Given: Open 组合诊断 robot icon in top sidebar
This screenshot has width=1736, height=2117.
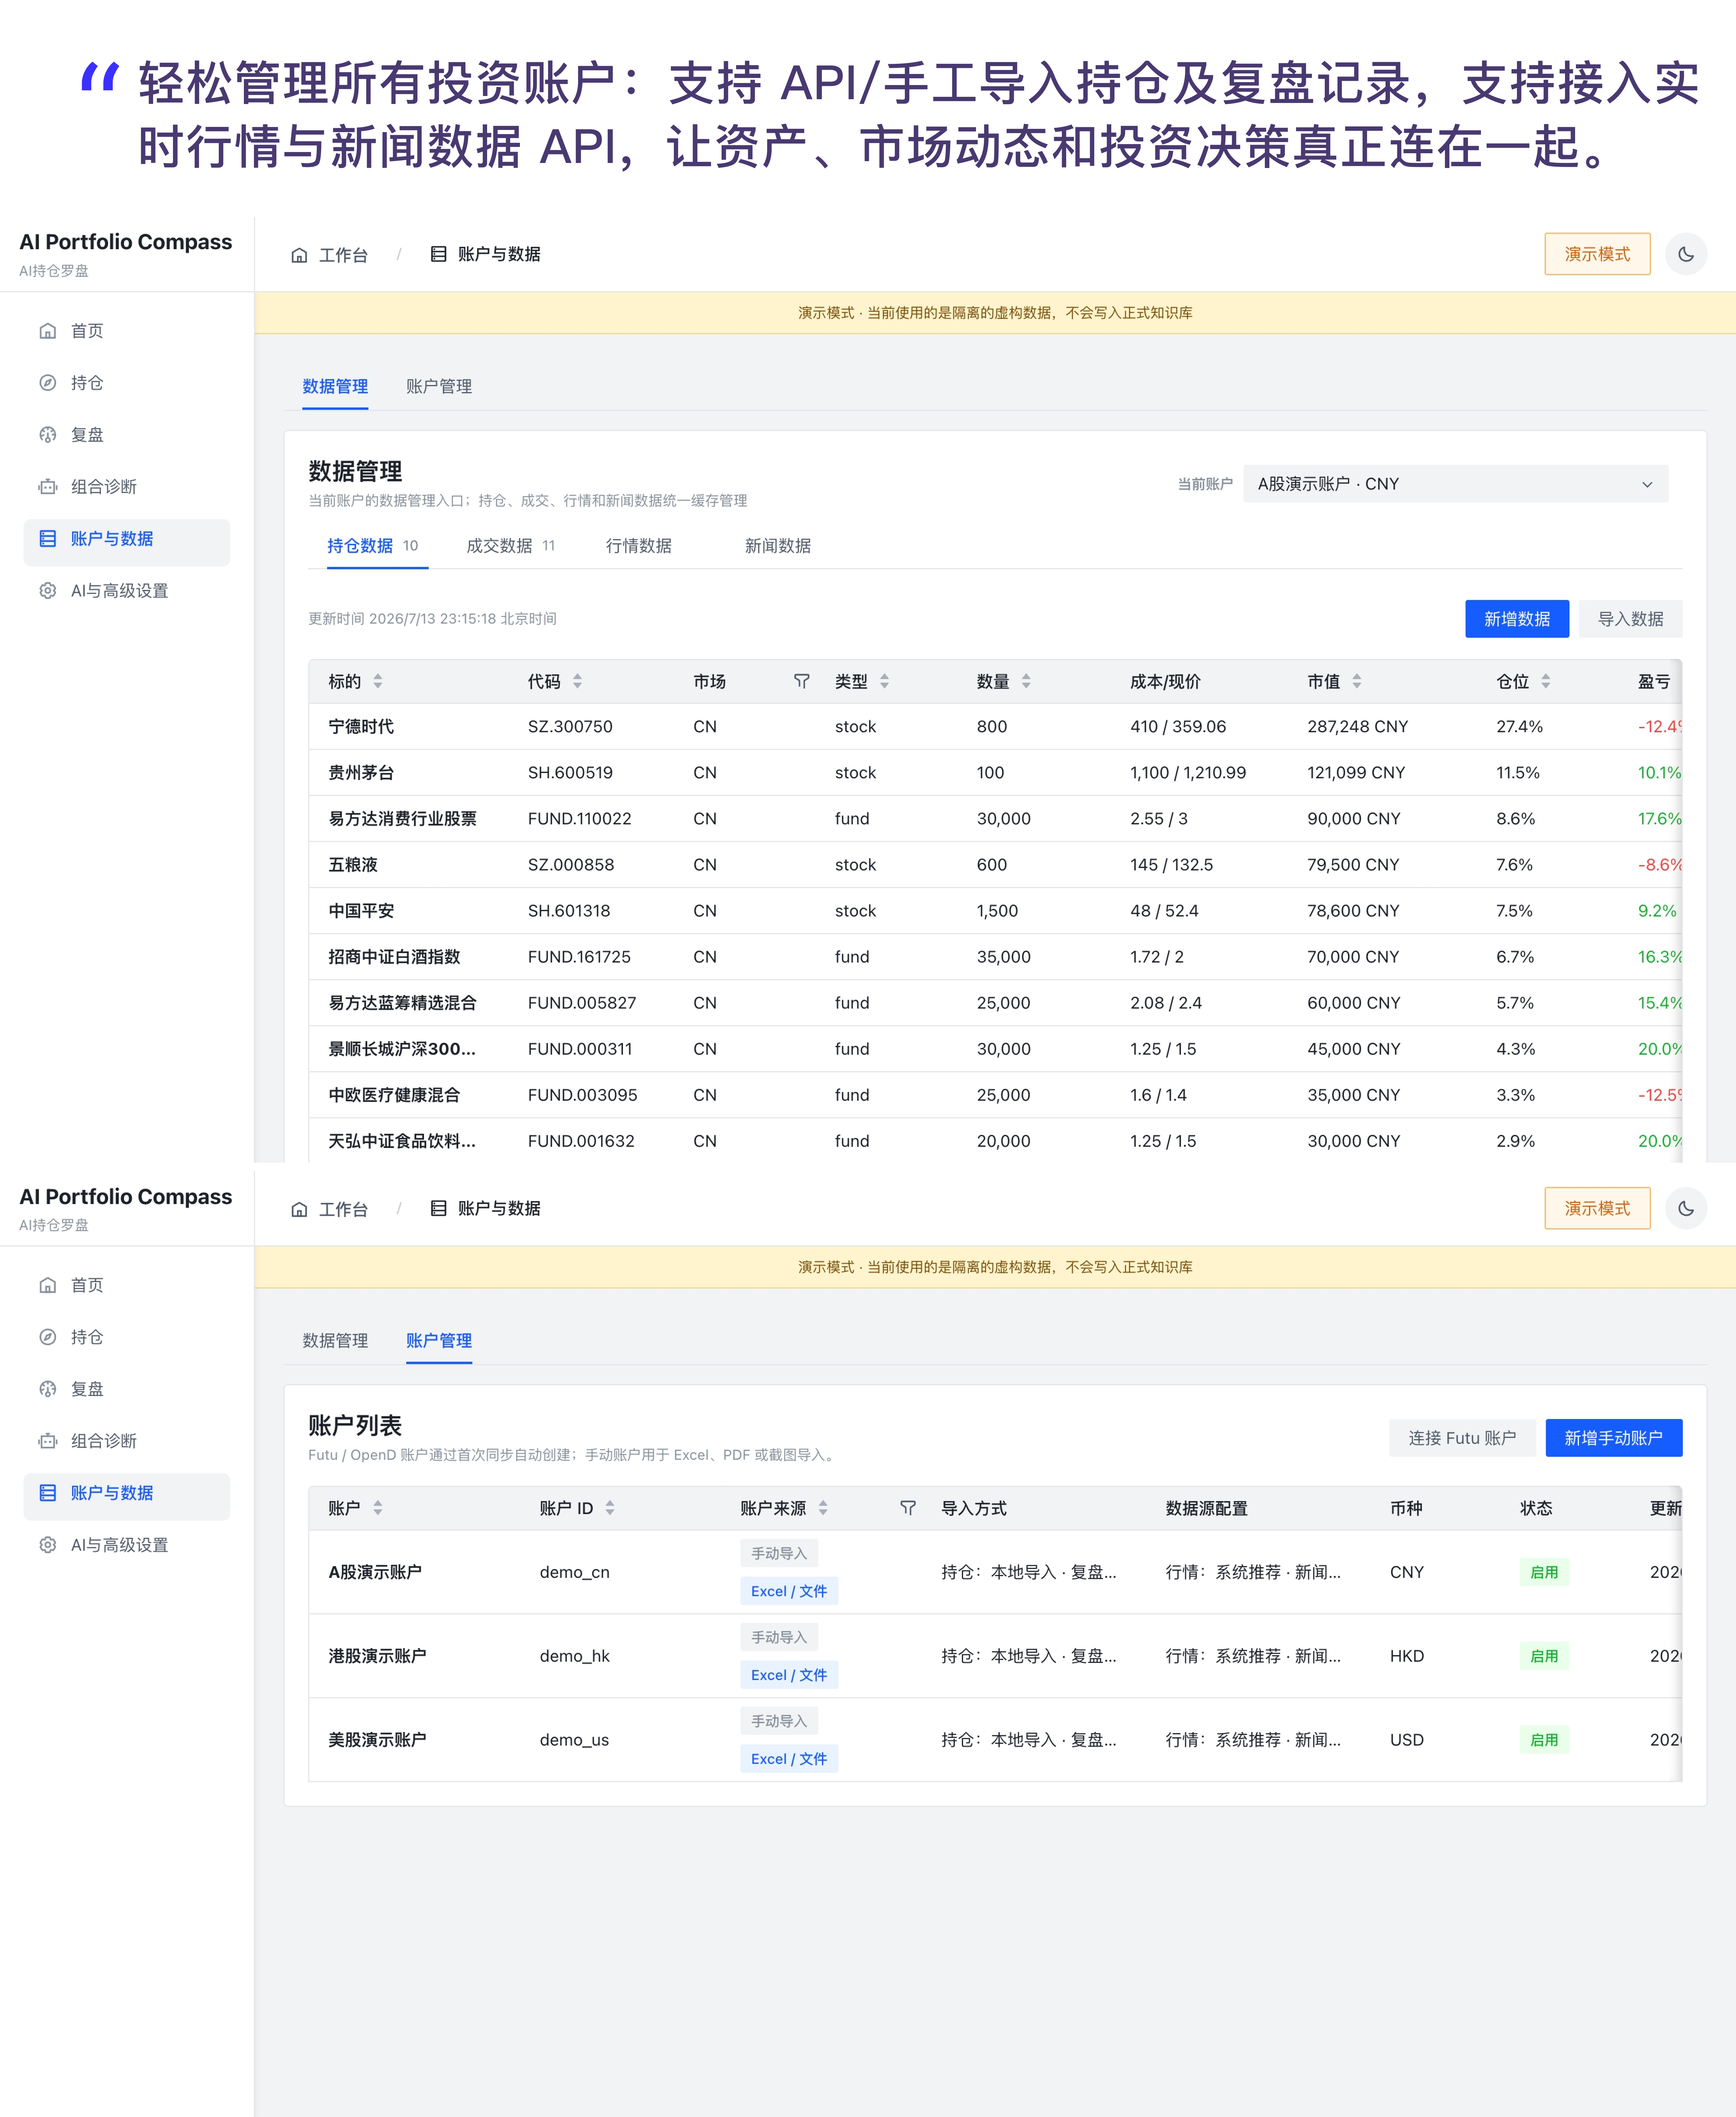Looking at the screenshot, I should point(48,487).
